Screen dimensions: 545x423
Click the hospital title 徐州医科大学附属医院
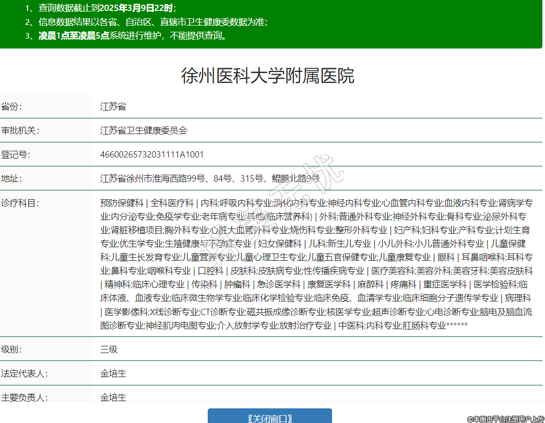click(267, 76)
